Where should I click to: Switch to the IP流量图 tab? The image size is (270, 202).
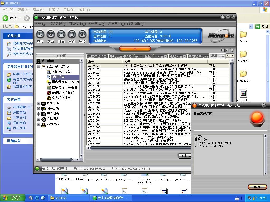[x=160, y=56]
